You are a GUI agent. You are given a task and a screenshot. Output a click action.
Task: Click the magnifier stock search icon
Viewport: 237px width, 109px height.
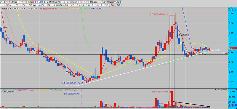(22, 2)
